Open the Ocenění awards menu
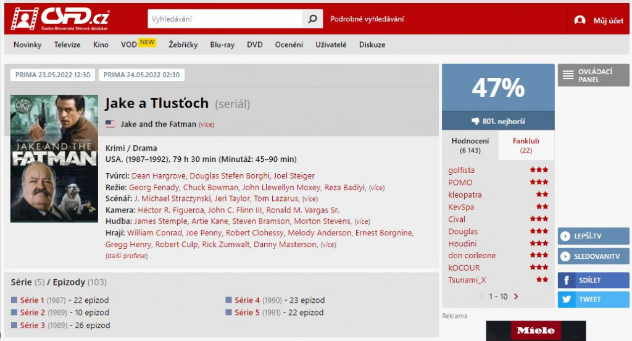Image resolution: width=632 pixels, height=341 pixels. (289, 45)
